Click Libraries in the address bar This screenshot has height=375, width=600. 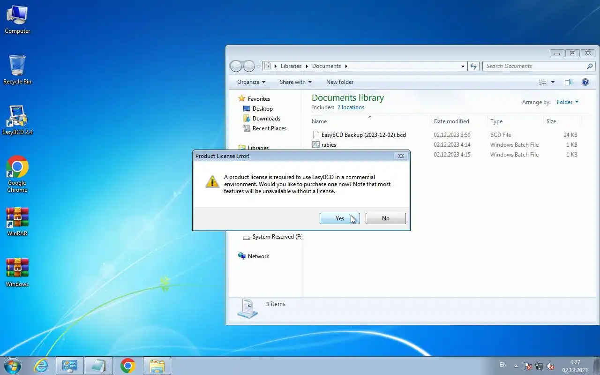pos(291,66)
